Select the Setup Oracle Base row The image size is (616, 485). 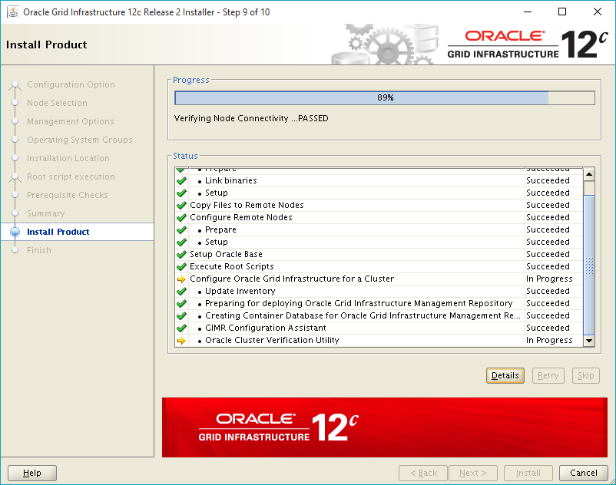click(379, 254)
